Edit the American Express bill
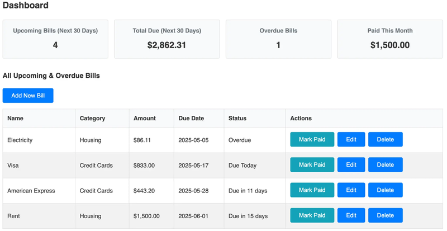Viewport: 447px width, 231px height. (x=351, y=190)
